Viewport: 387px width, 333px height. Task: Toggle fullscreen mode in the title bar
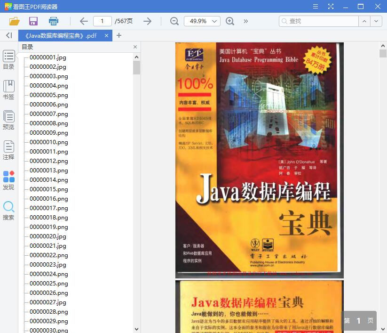[331, 7]
